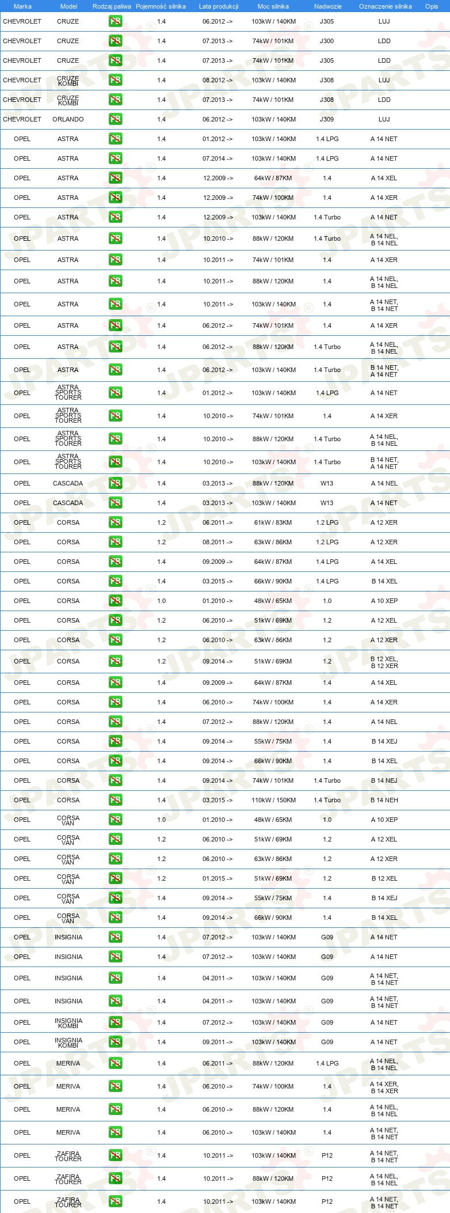This screenshot has height=1213, width=450.
Task: Click fuel icon in Cruze J305 LUJ row
Action: point(116,21)
